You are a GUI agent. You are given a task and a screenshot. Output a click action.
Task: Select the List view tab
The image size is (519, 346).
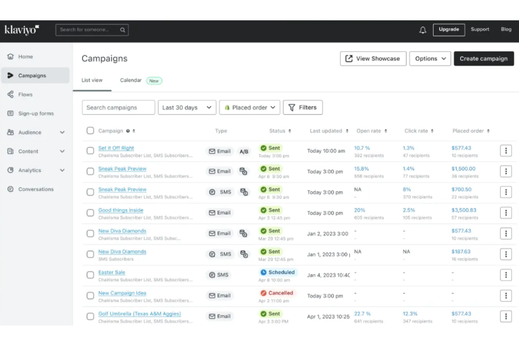click(x=92, y=80)
